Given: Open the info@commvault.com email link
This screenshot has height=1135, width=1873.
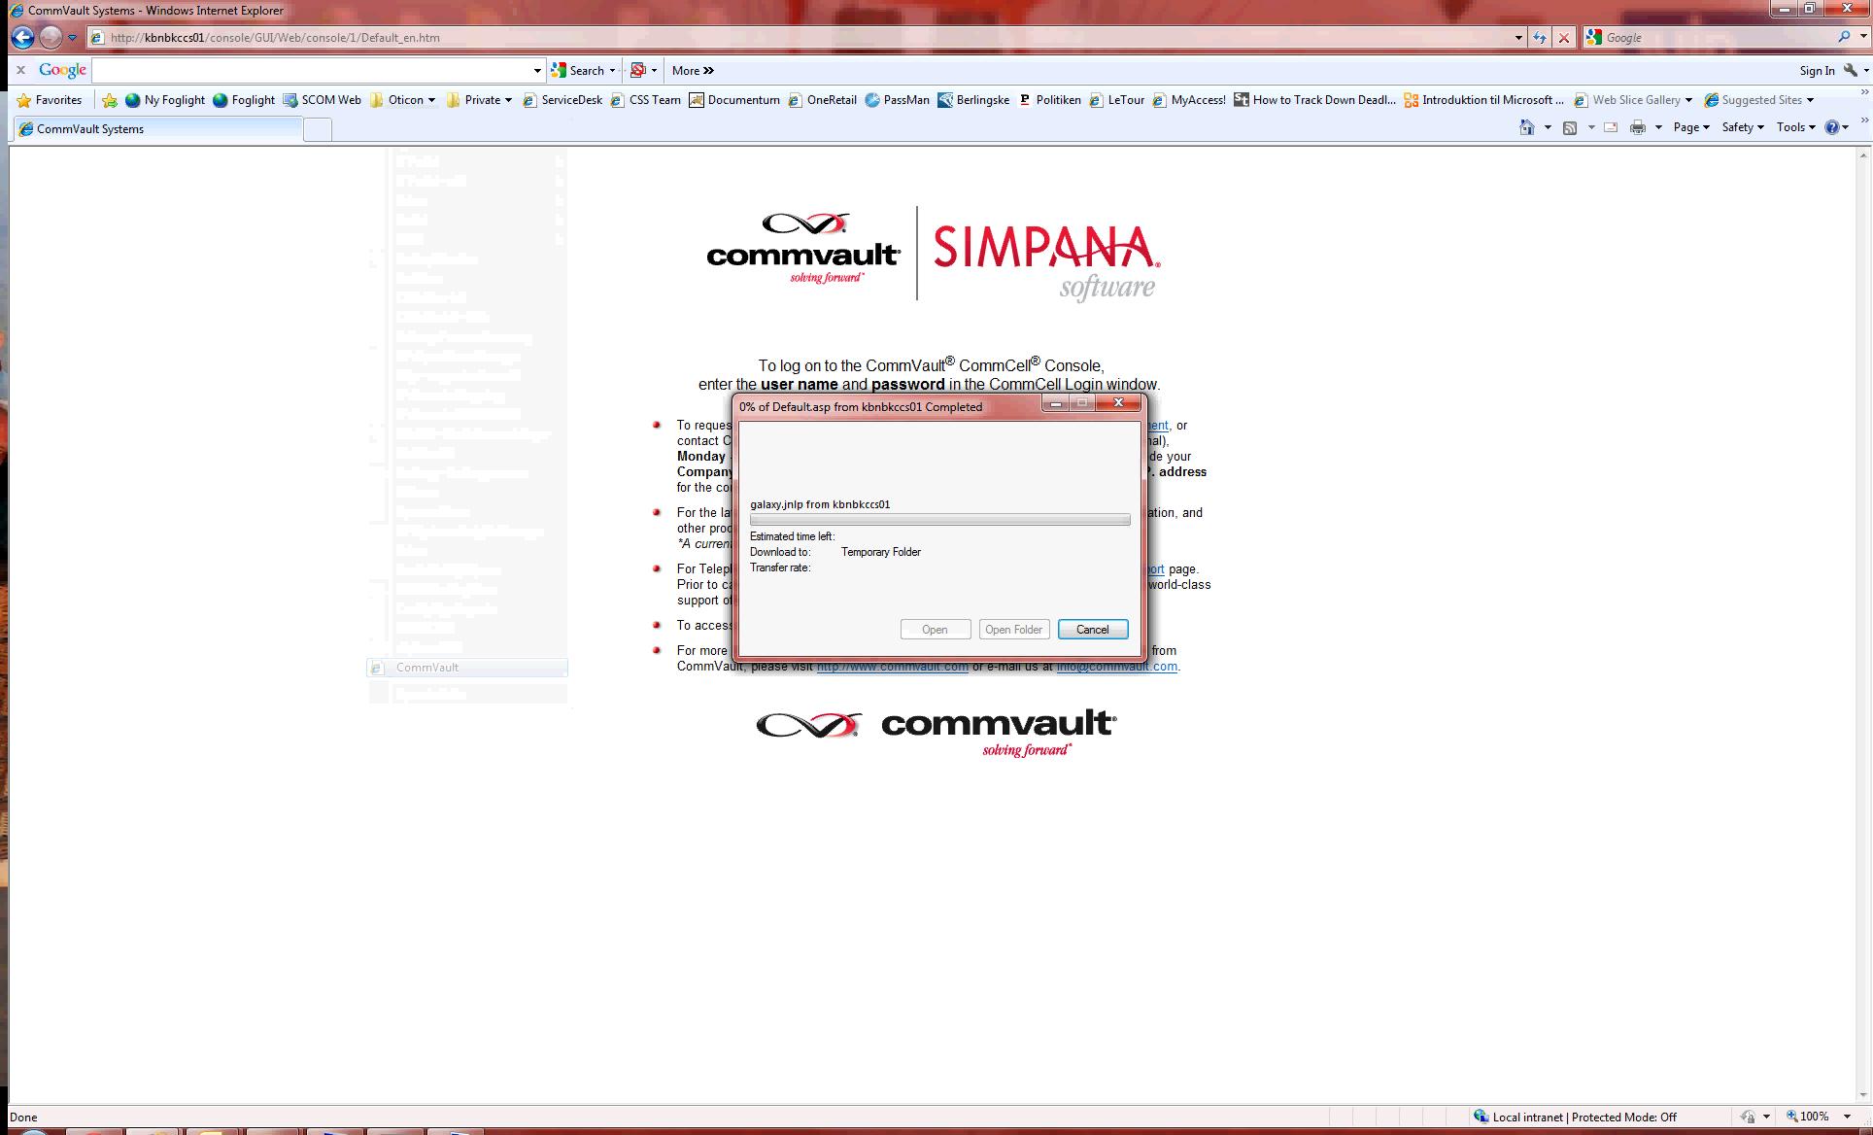Looking at the screenshot, I should [1116, 667].
